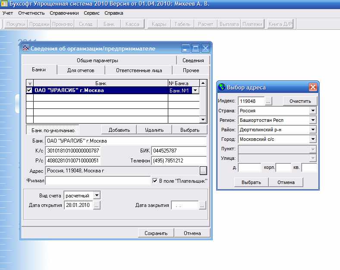Open the Книга Д/Р toolbar section
Viewport: 340px width, 270px height.
coord(280,24)
